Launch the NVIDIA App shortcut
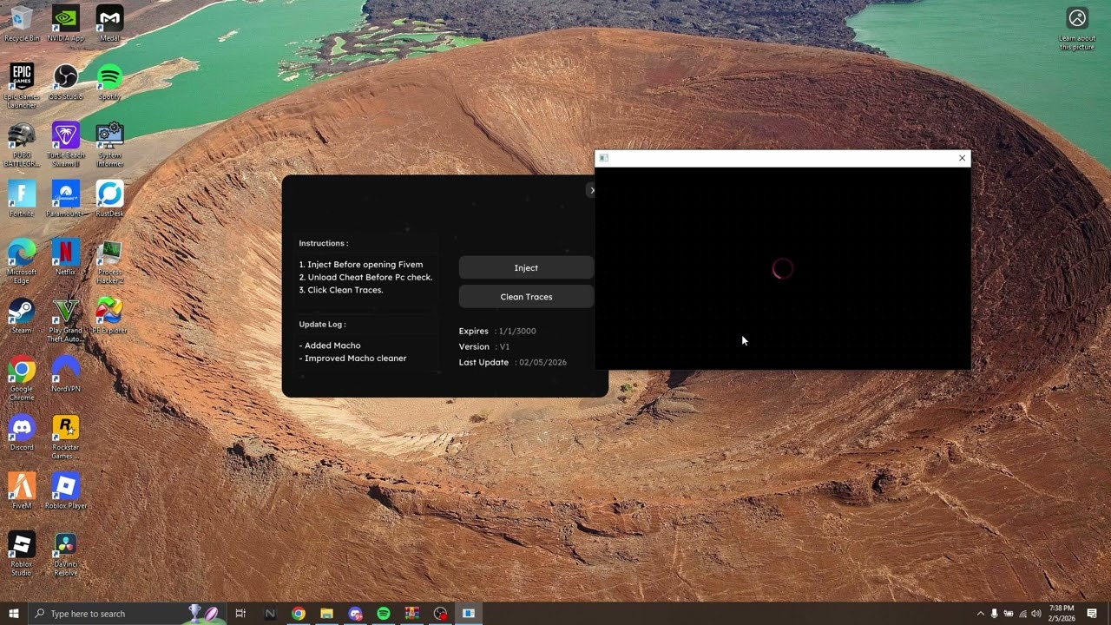 (x=65, y=23)
